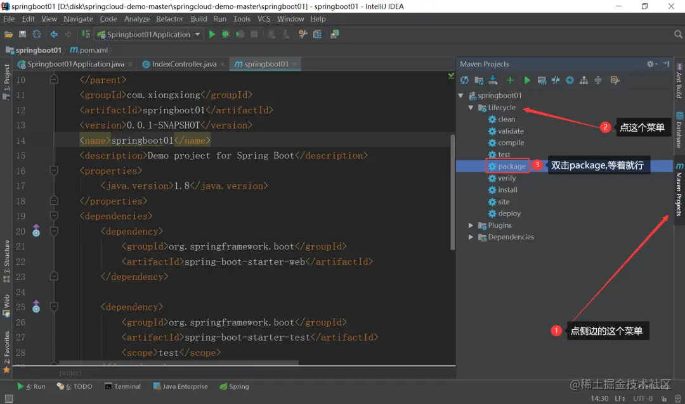Screen dimensions: 685x404
Task: Open the Analyze menu
Action: (x=137, y=19)
